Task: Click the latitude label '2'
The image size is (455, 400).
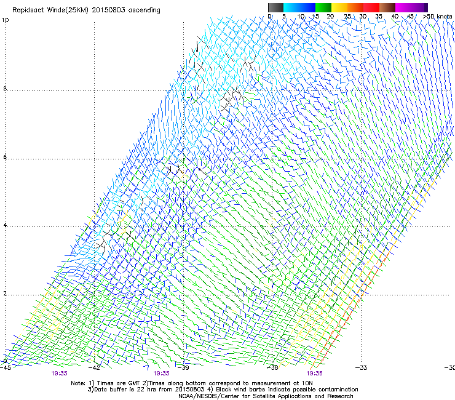Action: 5,293
